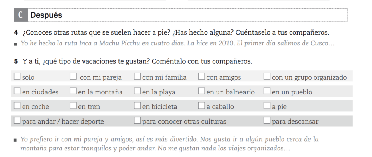Image resolution: width=372 pixels, height=157 pixels.
Task: Tick the 'con mi pareja' box
Action: [x=73, y=76]
